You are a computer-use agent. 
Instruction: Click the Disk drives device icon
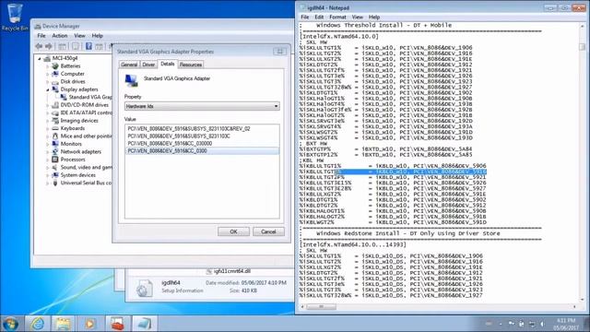[x=55, y=82]
